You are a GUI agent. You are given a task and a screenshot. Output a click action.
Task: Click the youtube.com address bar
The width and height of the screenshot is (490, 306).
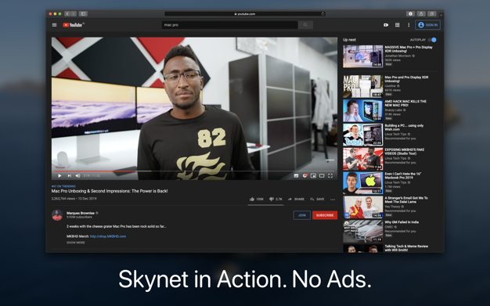point(245,14)
